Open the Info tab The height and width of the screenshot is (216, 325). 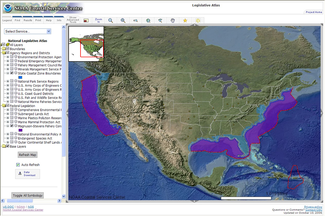(59, 20)
